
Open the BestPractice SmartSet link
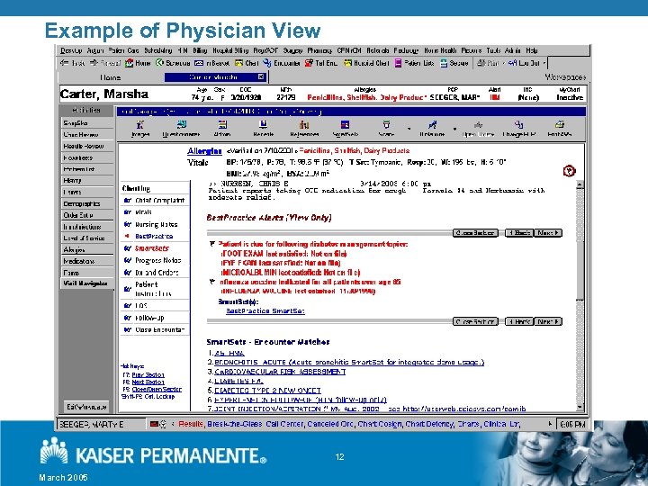point(265,310)
